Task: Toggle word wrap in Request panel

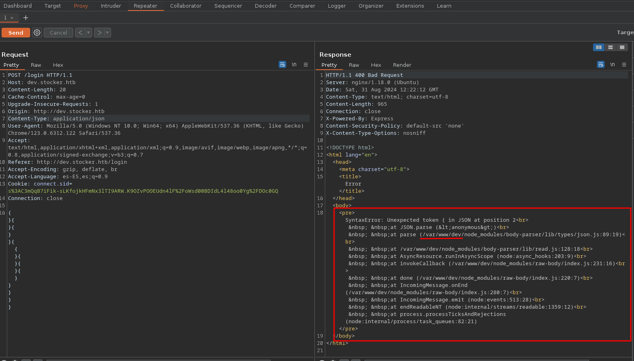Action: tap(282, 65)
